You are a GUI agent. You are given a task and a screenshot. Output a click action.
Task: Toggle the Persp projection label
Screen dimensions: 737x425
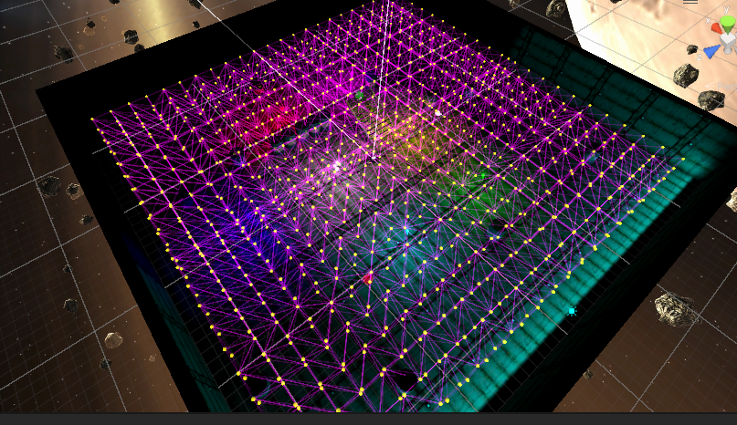click(x=721, y=87)
